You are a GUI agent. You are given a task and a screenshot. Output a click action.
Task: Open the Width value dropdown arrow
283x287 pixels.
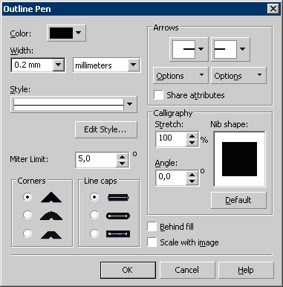click(59, 65)
